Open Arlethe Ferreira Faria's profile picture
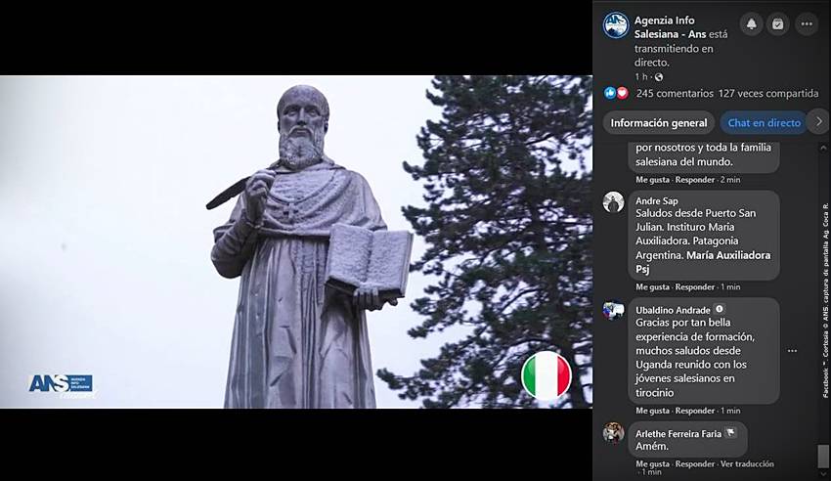Image resolution: width=831 pixels, height=481 pixels. coord(613,433)
